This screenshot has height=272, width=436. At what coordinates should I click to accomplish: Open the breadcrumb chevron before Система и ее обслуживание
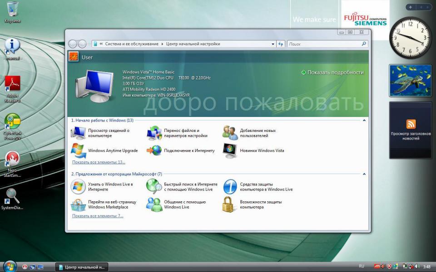point(101,44)
